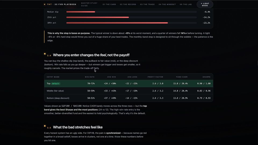Select the Bottom (deep discount) row

tap(129, 98)
